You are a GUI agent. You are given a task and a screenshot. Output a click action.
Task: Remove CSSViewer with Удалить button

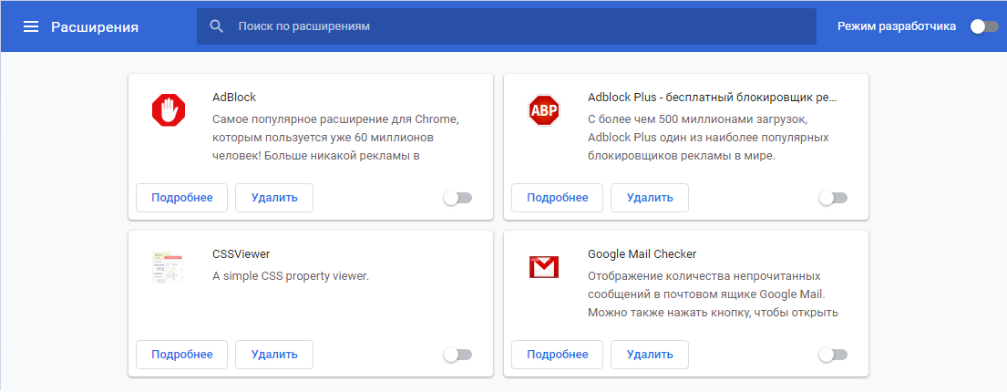[274, 355]
